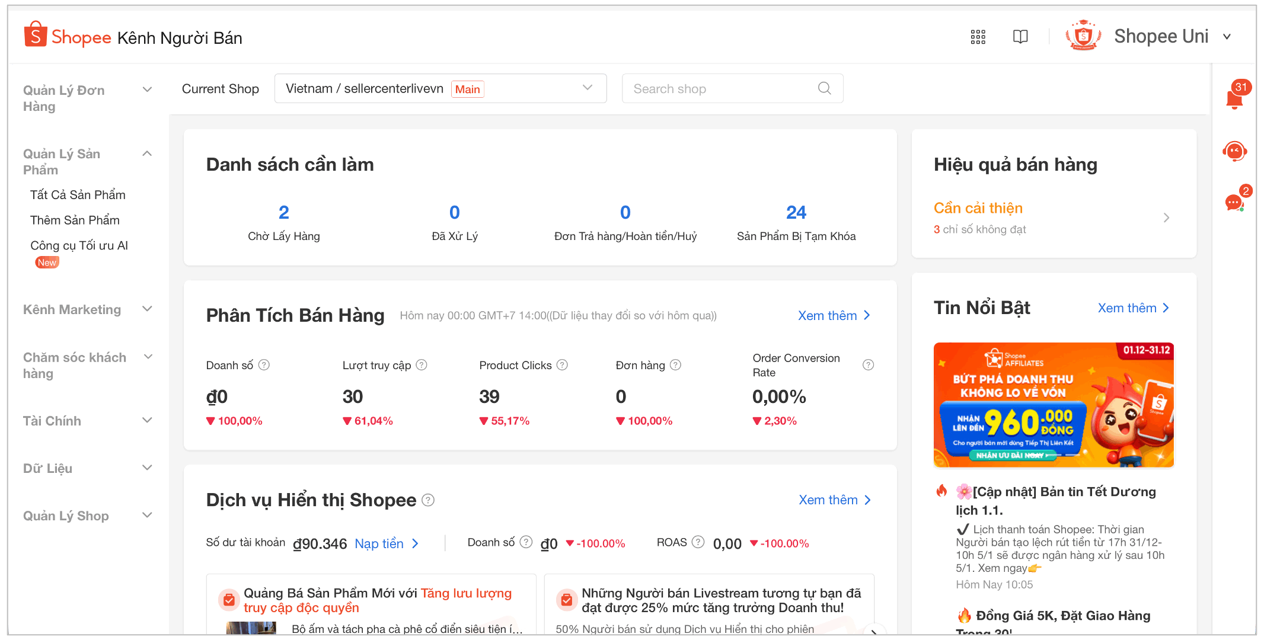Click the notification bell showing 31 alerts
The height and width of the screenshot is (640, 1264).
tap(1235, 98)
